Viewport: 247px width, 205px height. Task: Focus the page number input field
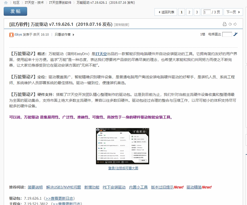coord(207,12)
